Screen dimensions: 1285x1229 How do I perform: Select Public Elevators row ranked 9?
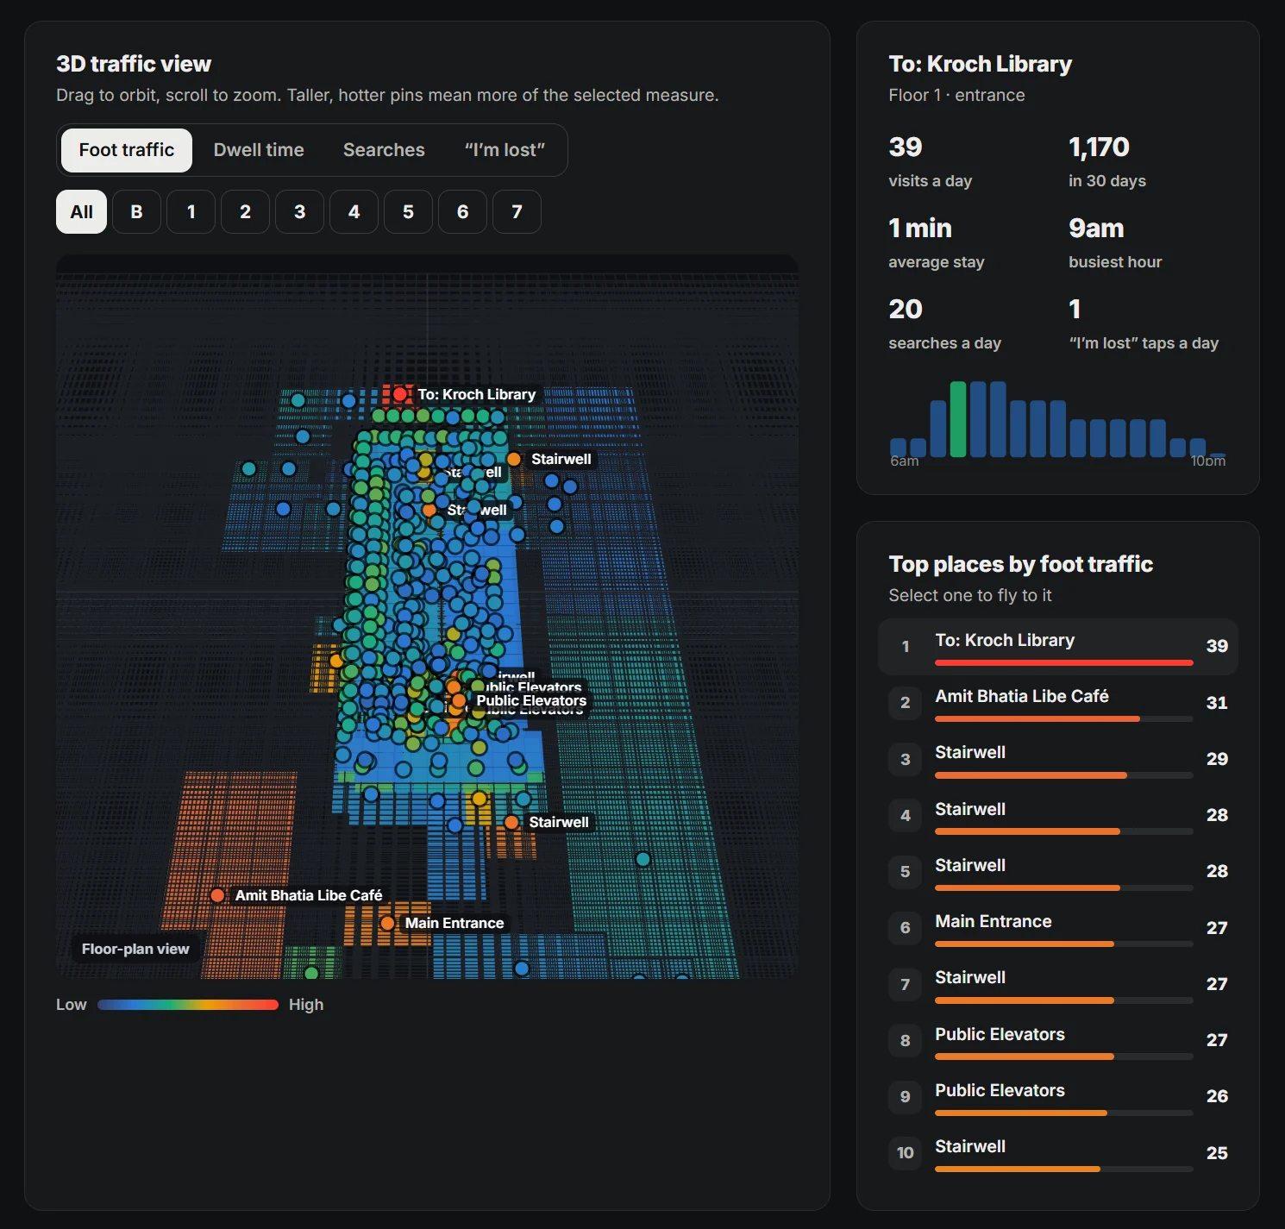pos(1058,1096)
